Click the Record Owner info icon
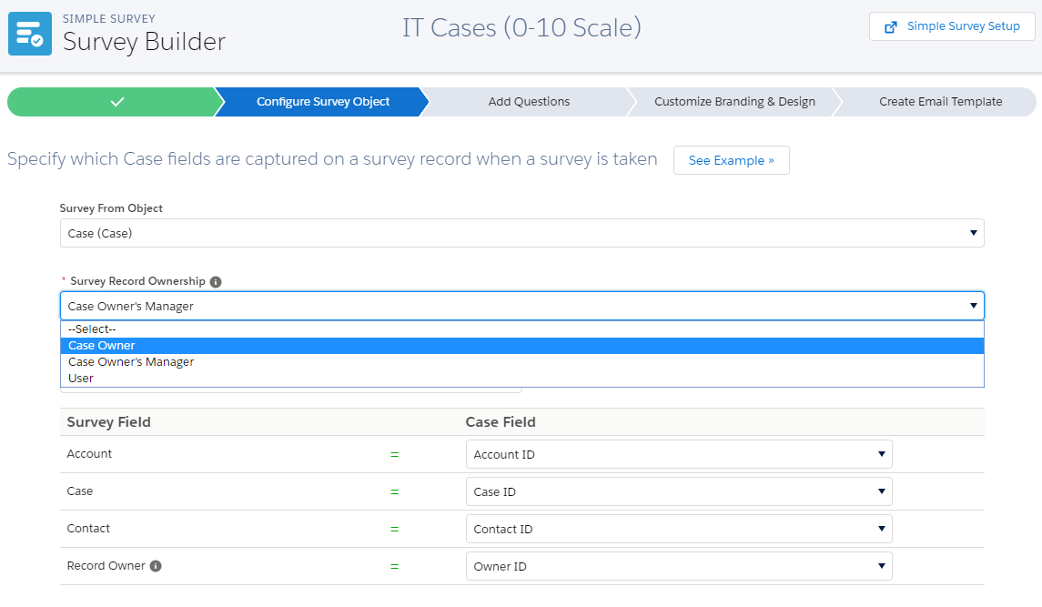 coord(156,566)
